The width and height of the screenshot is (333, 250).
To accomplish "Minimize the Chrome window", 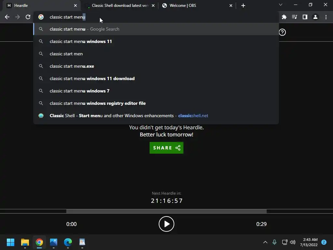I will point(296,5).
